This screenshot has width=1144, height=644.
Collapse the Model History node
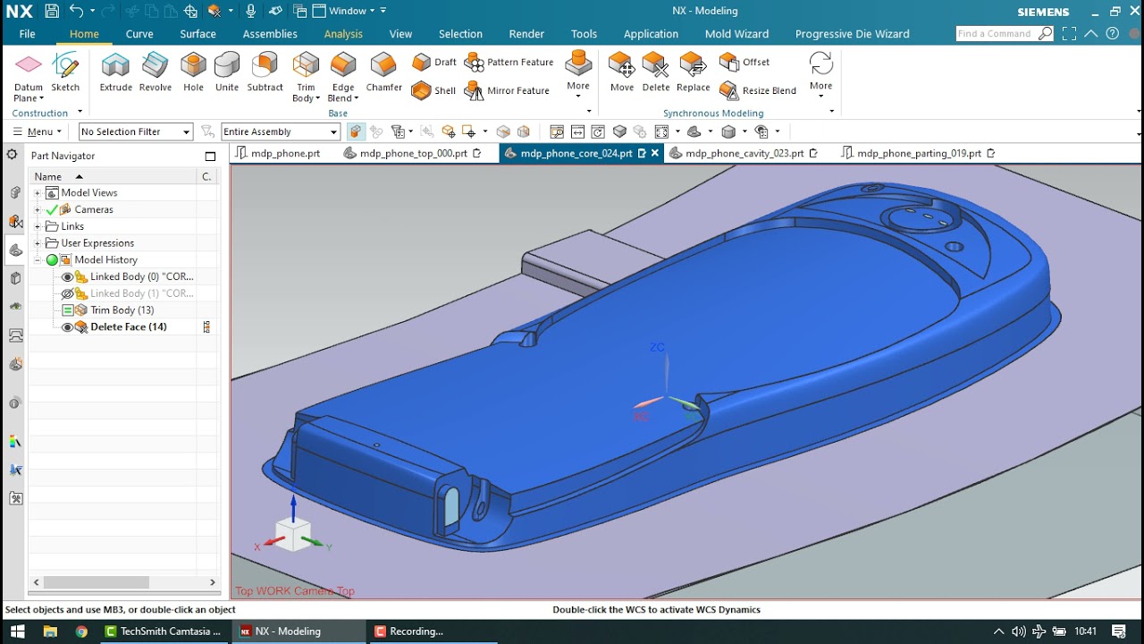(38, 260)
